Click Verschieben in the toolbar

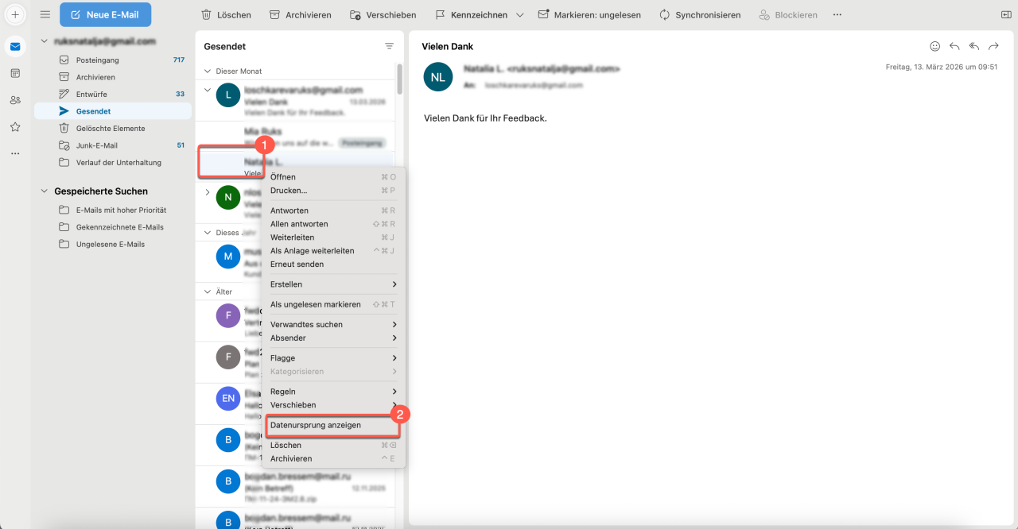[x=382, y=15]
